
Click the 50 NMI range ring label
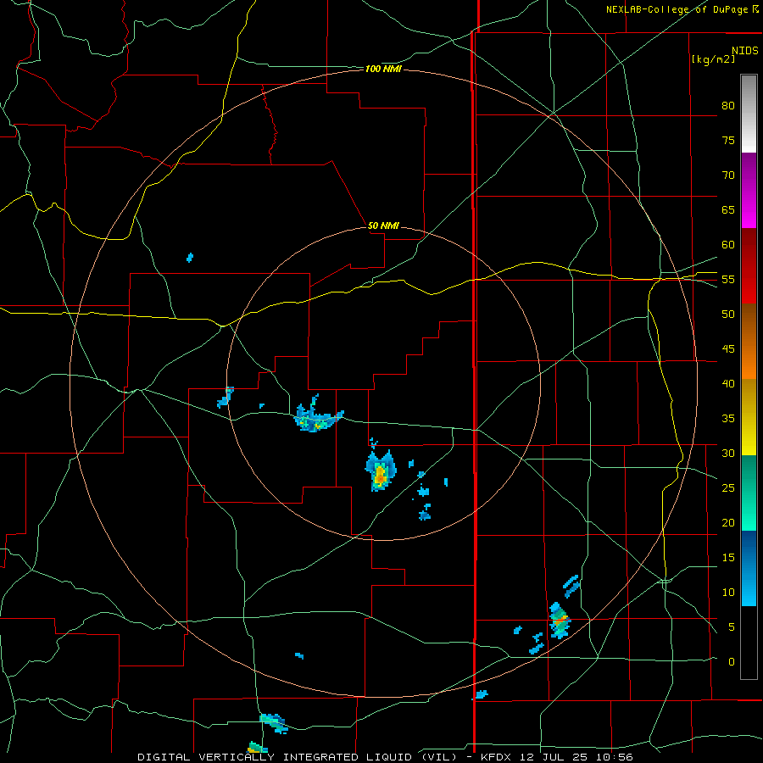coord(383,226)
